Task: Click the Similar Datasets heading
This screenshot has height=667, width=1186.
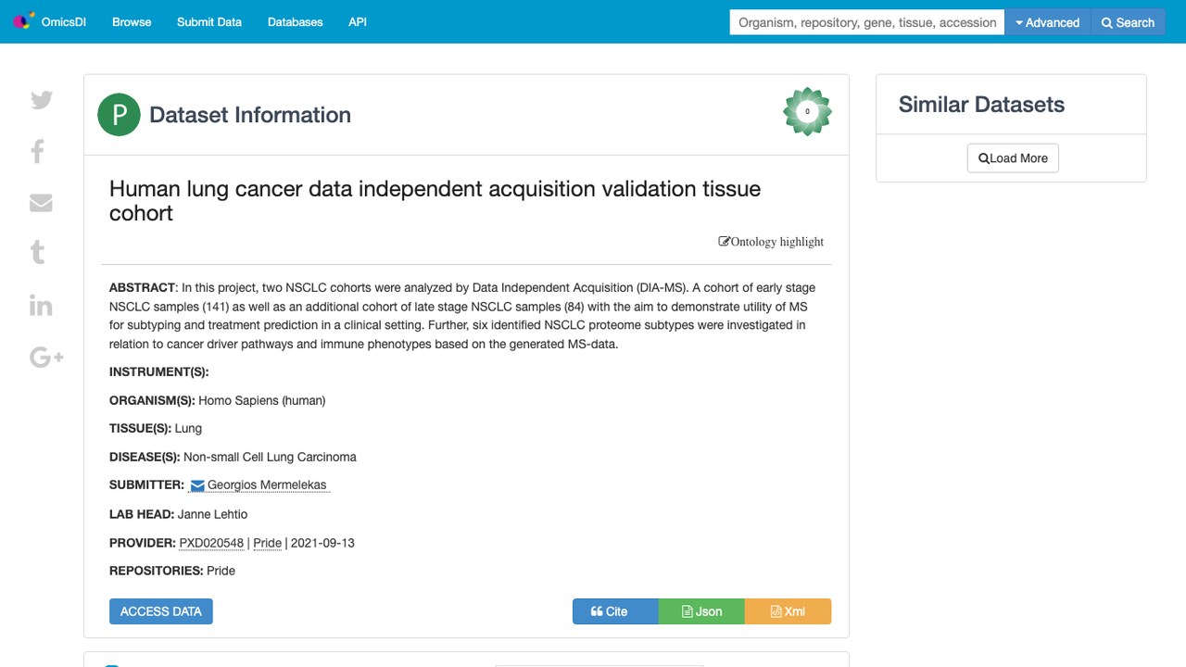Action: point(981,105)
